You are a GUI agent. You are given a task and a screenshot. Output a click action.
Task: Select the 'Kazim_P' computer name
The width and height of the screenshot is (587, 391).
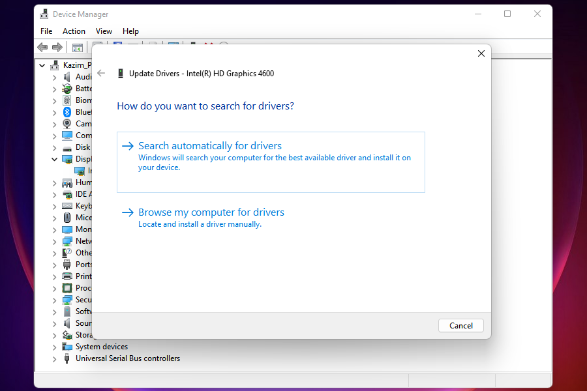tap(77, 65)
